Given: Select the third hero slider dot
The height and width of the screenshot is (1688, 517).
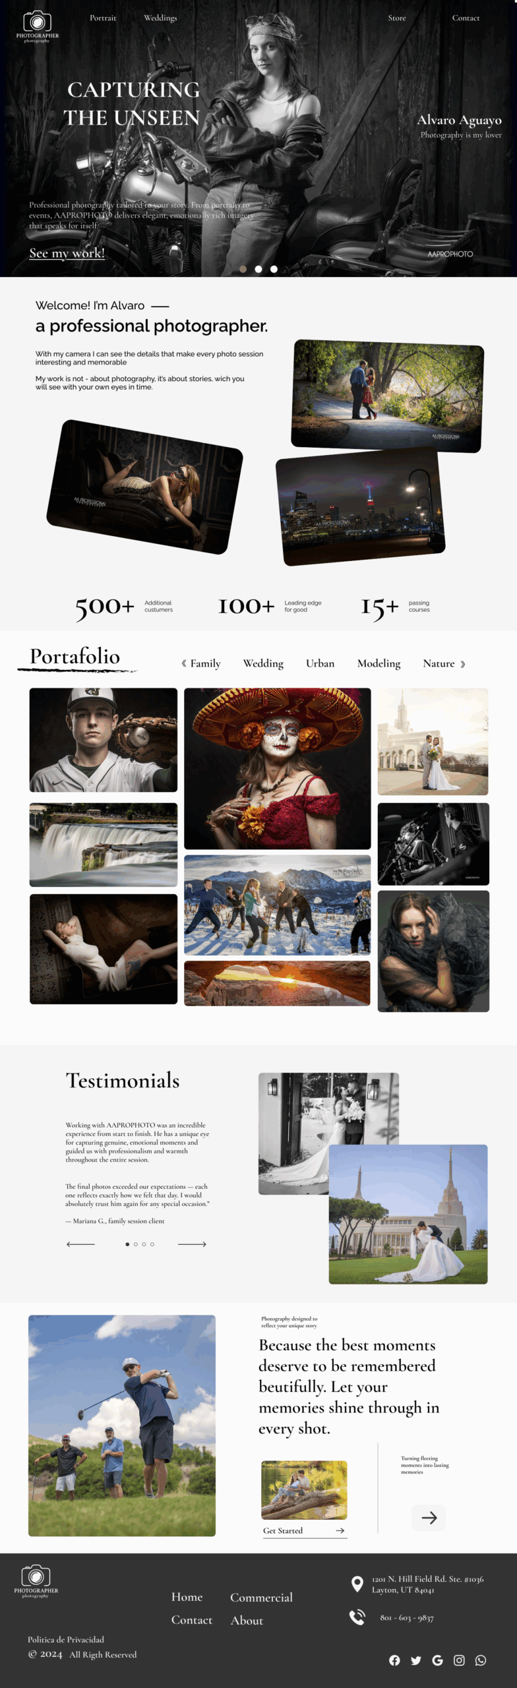Looking at the screenshot, I should tap(274, 269).
